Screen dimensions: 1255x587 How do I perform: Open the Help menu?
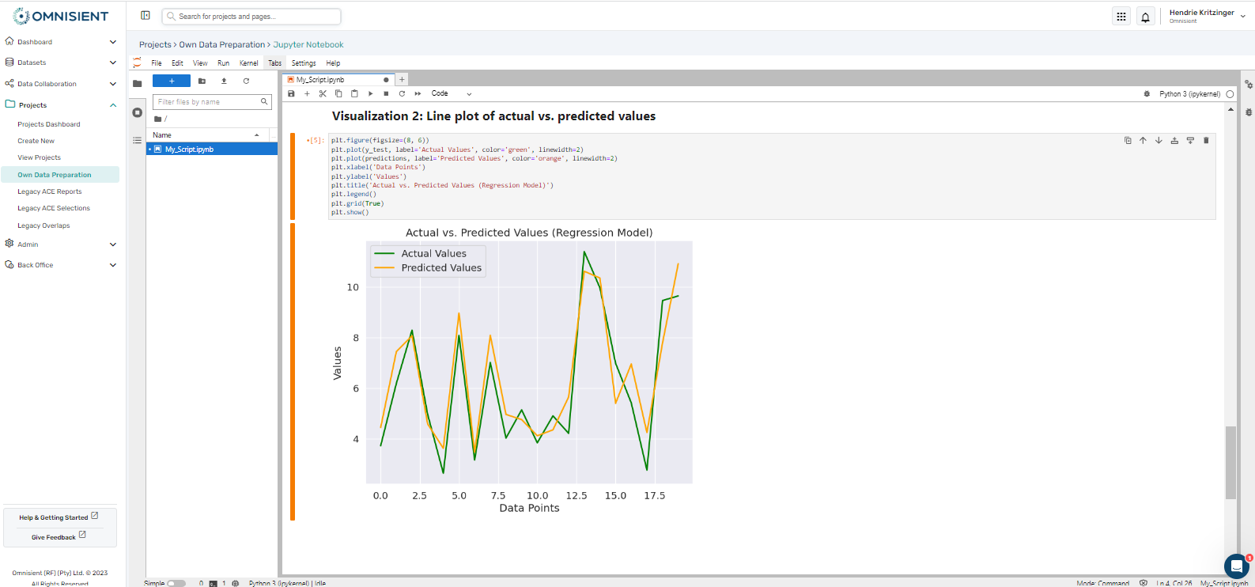333,63
